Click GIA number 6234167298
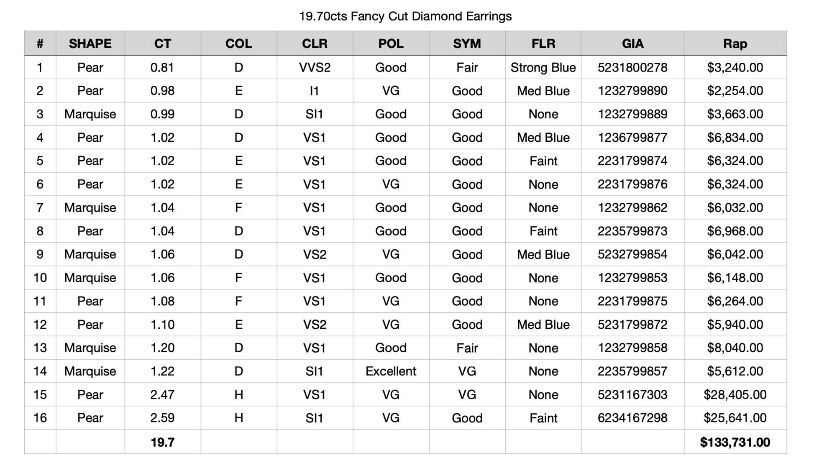This screenshot has height=468, width=814. click(x=632, y=418)
